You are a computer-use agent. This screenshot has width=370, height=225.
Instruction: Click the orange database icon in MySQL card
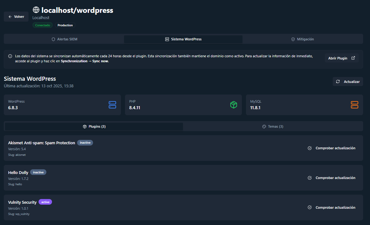pyautogui.click(x=354, y=105)
